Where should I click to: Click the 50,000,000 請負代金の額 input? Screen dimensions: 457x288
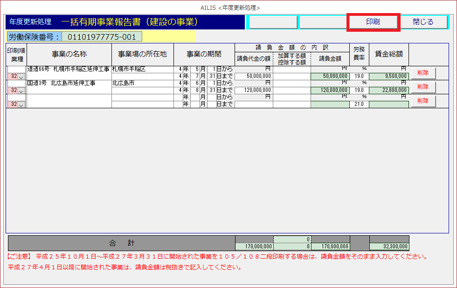pos(254,77)
